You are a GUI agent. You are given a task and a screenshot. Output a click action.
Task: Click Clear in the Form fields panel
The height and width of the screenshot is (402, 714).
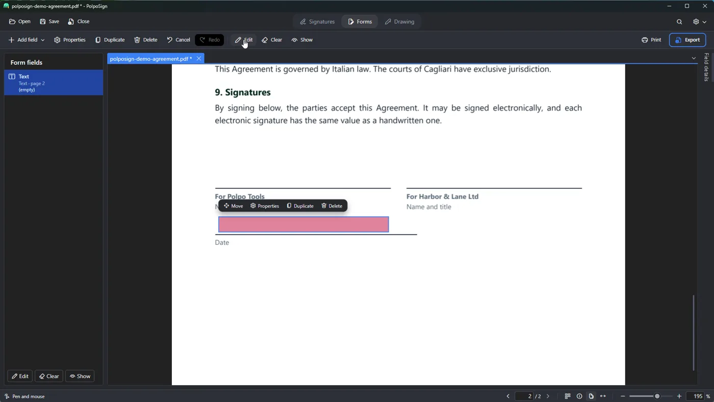(x=49, y=376)
